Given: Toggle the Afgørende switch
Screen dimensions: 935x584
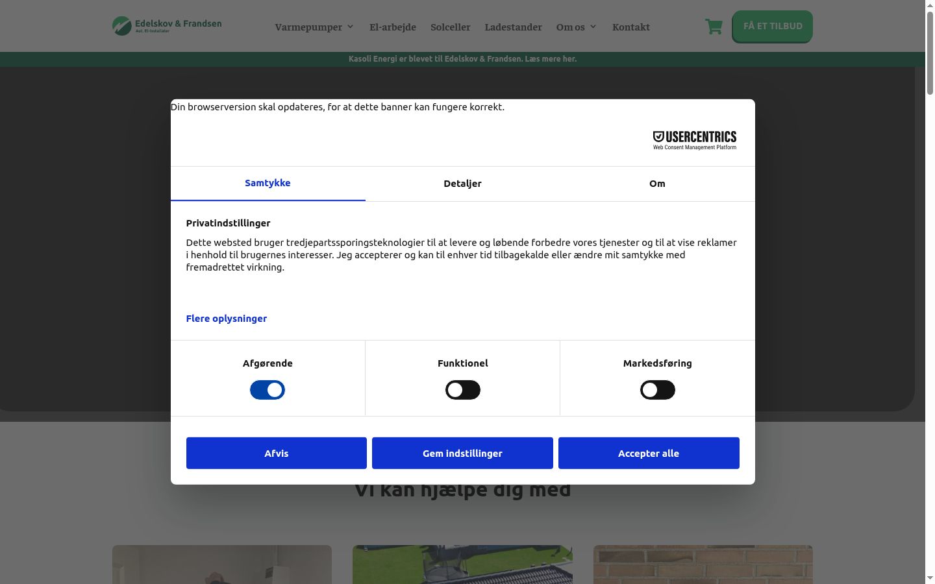Looking at the screenshot, I should pos(268,390).
